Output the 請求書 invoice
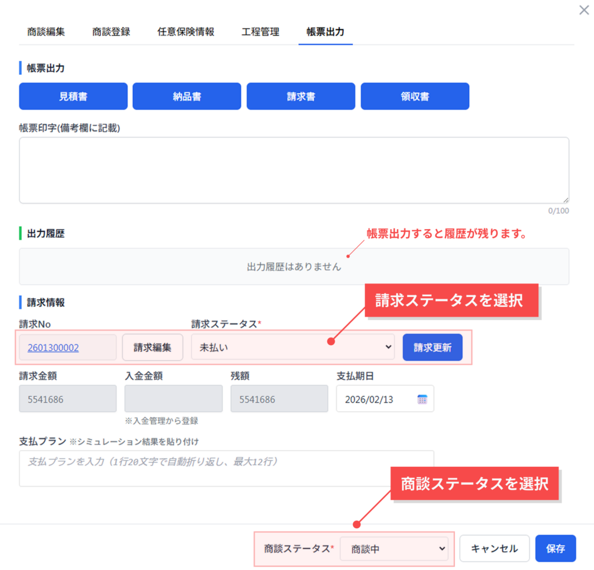The height and width of the screenshot is (570, 594). point(300,96)
